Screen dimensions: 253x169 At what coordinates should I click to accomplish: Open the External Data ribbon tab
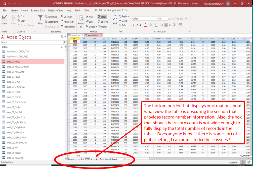point(38,11)
